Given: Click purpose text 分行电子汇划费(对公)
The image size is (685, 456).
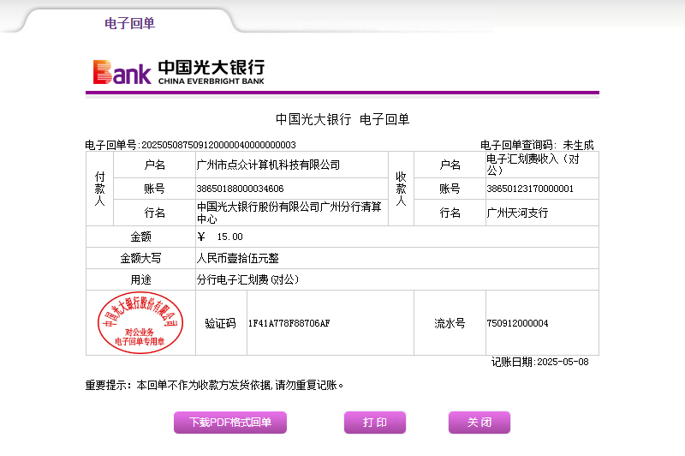Looking at the screenshot, I should [247, 279].
